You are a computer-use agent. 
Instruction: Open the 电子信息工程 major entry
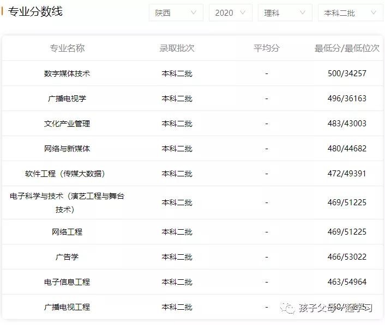[67, 282]
